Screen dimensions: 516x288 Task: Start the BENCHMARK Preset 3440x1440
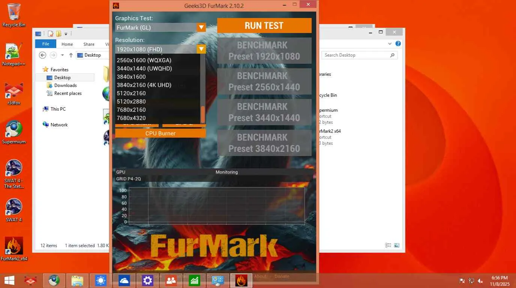click(264, 112)
